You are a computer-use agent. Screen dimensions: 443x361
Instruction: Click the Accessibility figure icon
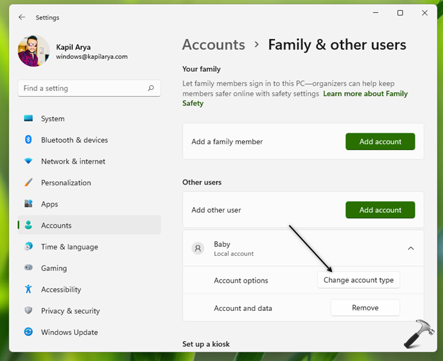28,289
